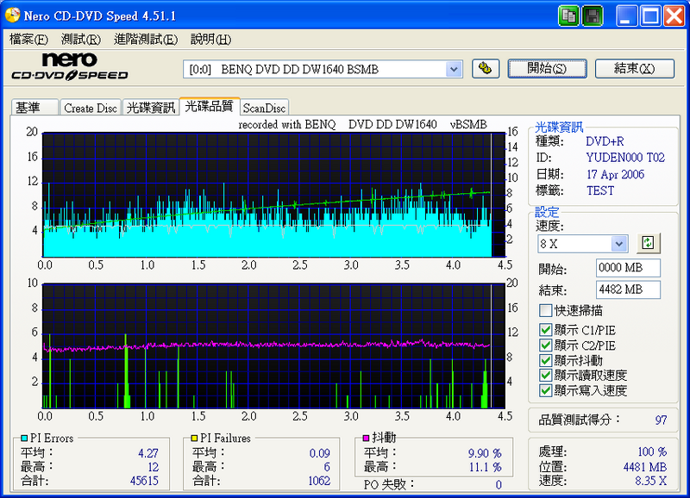Click the progress value 100 %
Image resolution: width=690 pixels, height=498 pixels.
click(x=653, y=451)
